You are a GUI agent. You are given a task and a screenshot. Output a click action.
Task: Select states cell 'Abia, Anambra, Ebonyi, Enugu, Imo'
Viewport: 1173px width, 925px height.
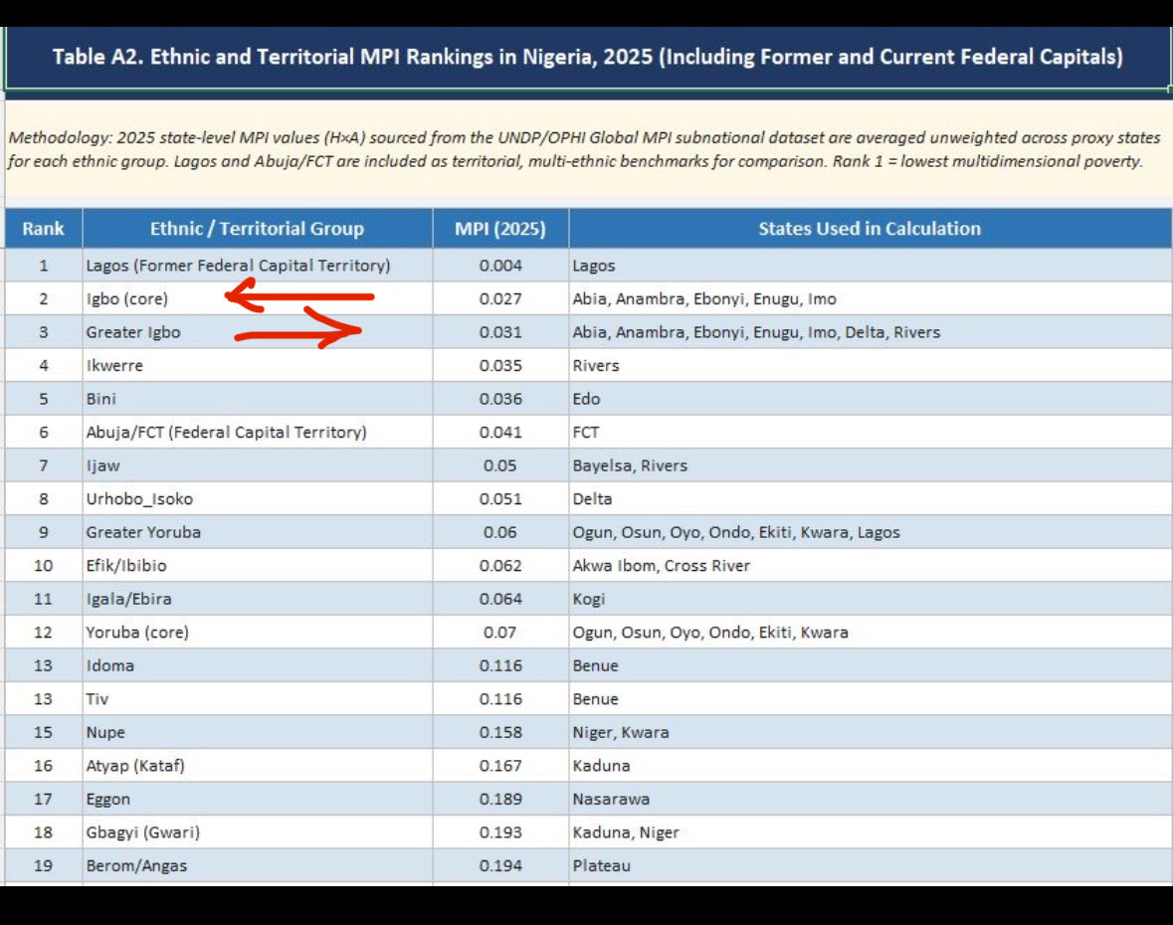click(870, 299)
